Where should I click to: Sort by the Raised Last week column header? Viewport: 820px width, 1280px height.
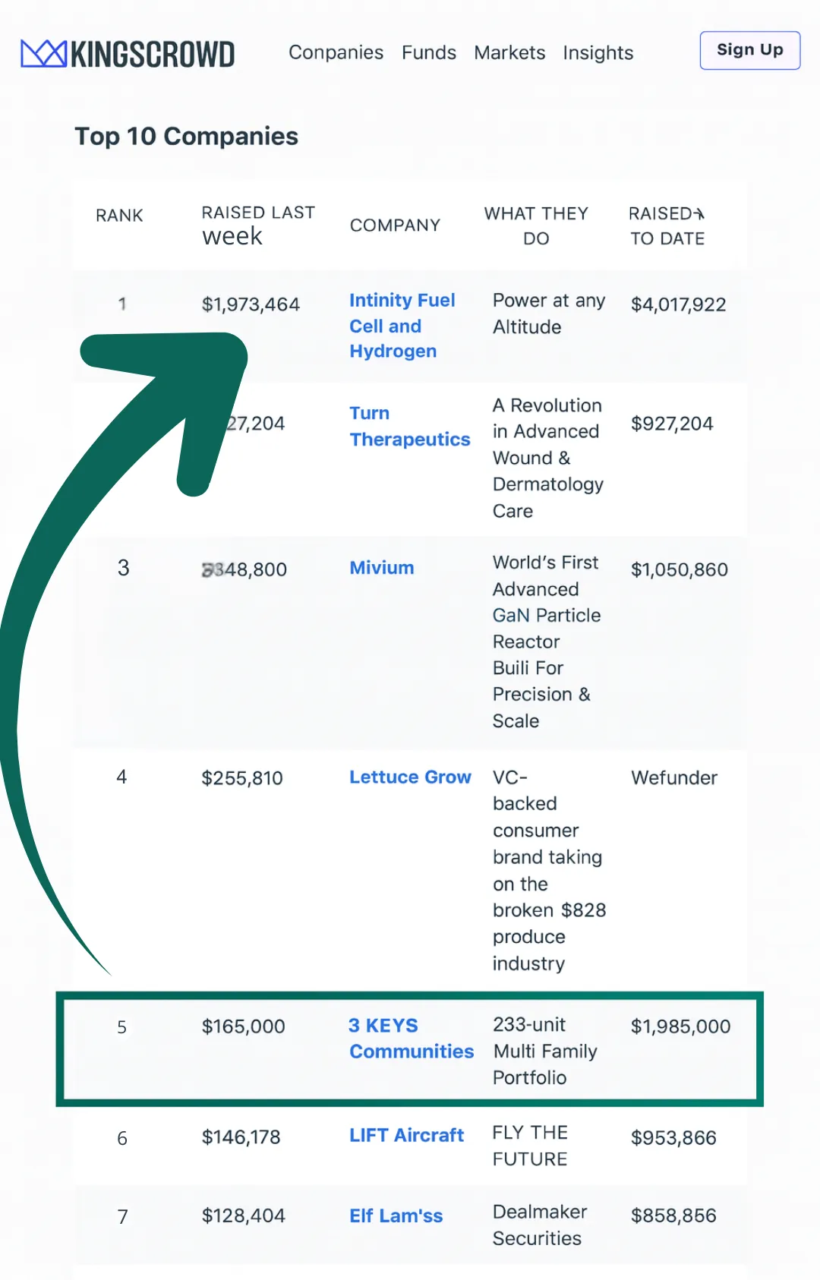click(258, 225)
